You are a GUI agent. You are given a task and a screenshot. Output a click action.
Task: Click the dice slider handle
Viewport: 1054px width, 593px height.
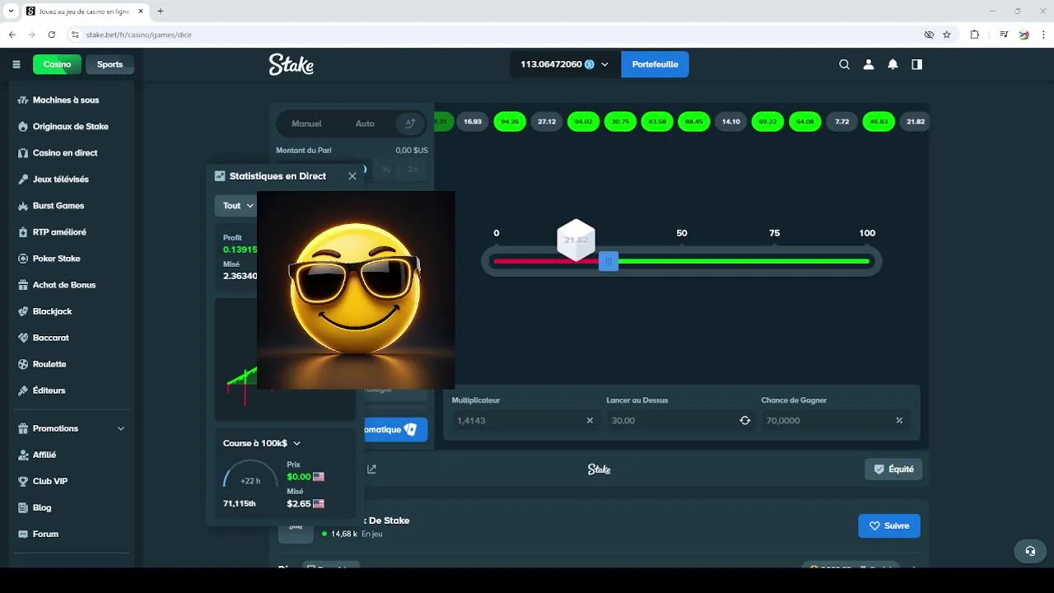click(609, 261)
